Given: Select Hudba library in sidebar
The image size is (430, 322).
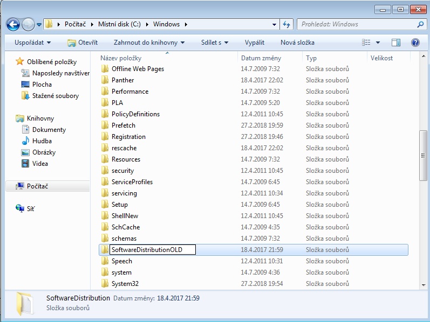Looking at the screenshot, I should [x=42, y=141].
